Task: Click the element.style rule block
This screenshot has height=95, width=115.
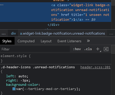Action: (x=55, y=59)
